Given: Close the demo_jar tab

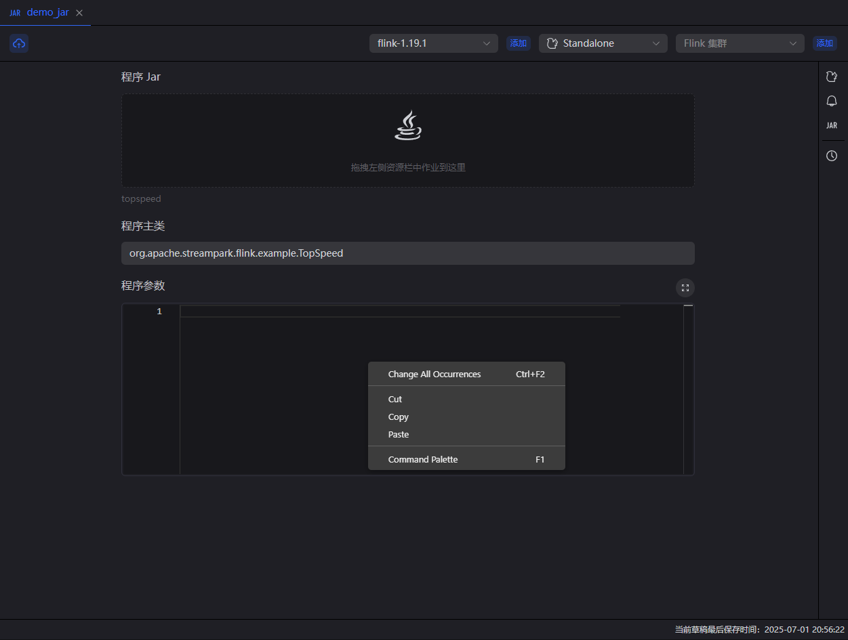Looking at the screenshot, I should click(79, 13).
